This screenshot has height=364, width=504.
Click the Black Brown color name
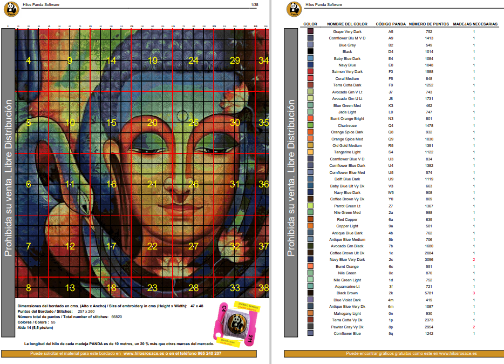347,293
